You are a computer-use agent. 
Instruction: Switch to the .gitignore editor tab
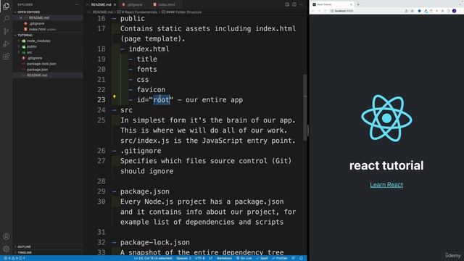[x=134, y=5]
